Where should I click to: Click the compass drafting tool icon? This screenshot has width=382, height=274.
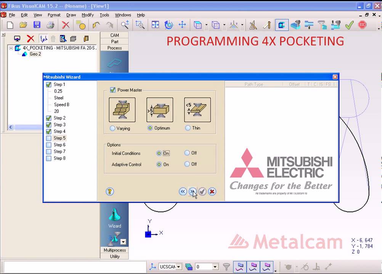[253, 25]
